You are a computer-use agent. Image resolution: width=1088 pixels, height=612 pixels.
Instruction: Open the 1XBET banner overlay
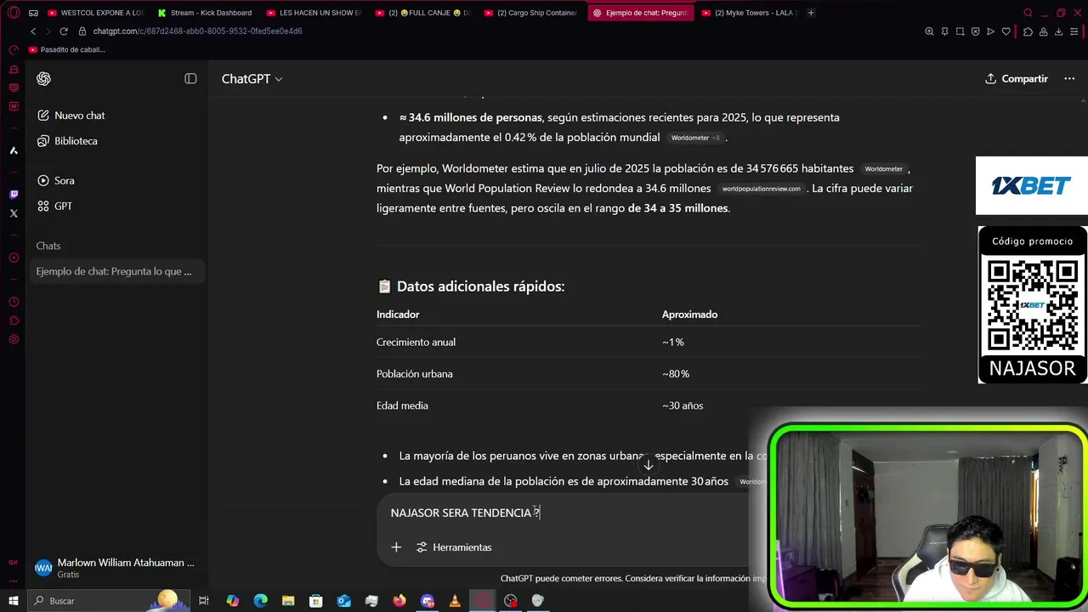coord(1032,185)
